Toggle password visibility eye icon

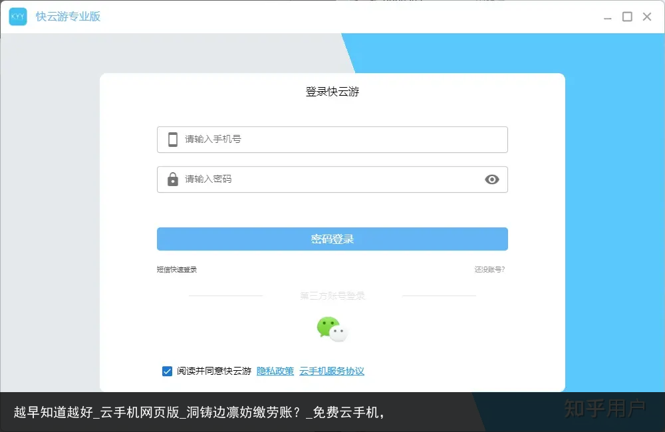[x=491, y=179]
